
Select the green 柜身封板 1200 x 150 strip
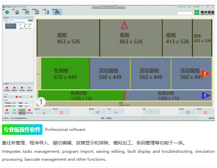pos(81,95)
